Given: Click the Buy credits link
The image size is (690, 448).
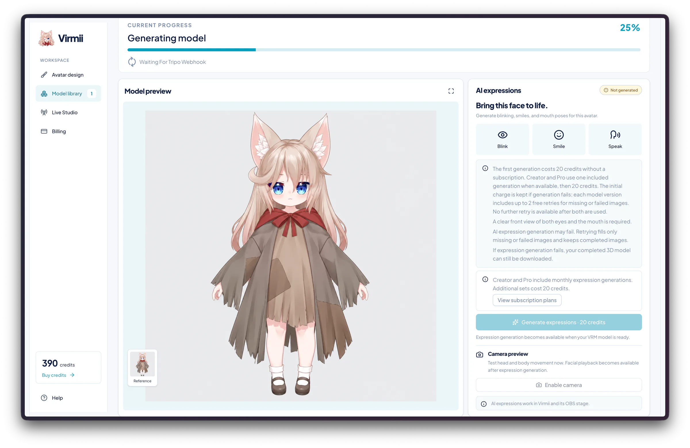Looking at the screenshot, I should pos(58,375).
